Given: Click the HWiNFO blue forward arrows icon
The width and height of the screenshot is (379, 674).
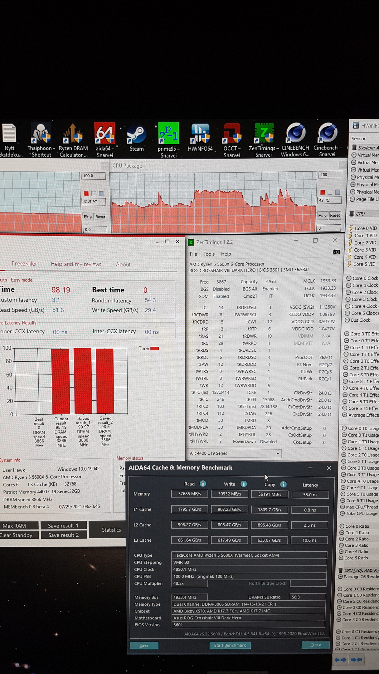Looking at the screenshot, I should (356, 659).
